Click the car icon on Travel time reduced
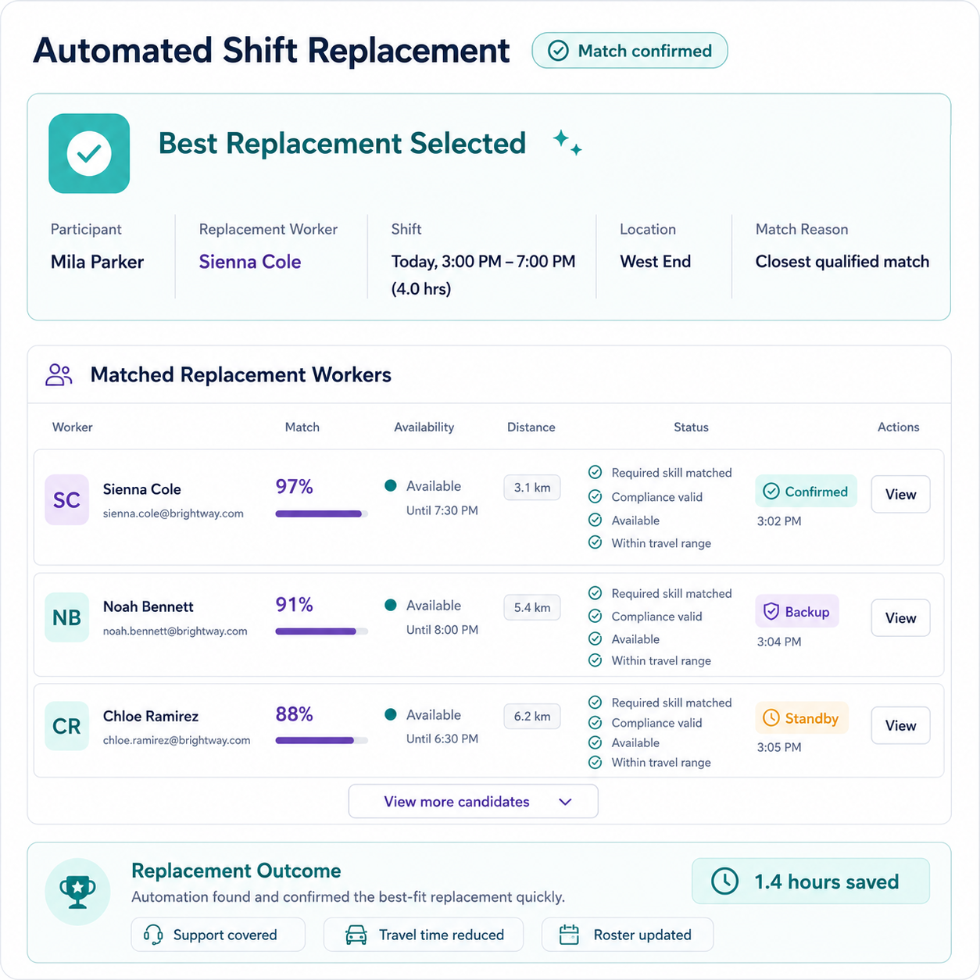Screen dimensions: 980x980 click(x=356, y=935)
